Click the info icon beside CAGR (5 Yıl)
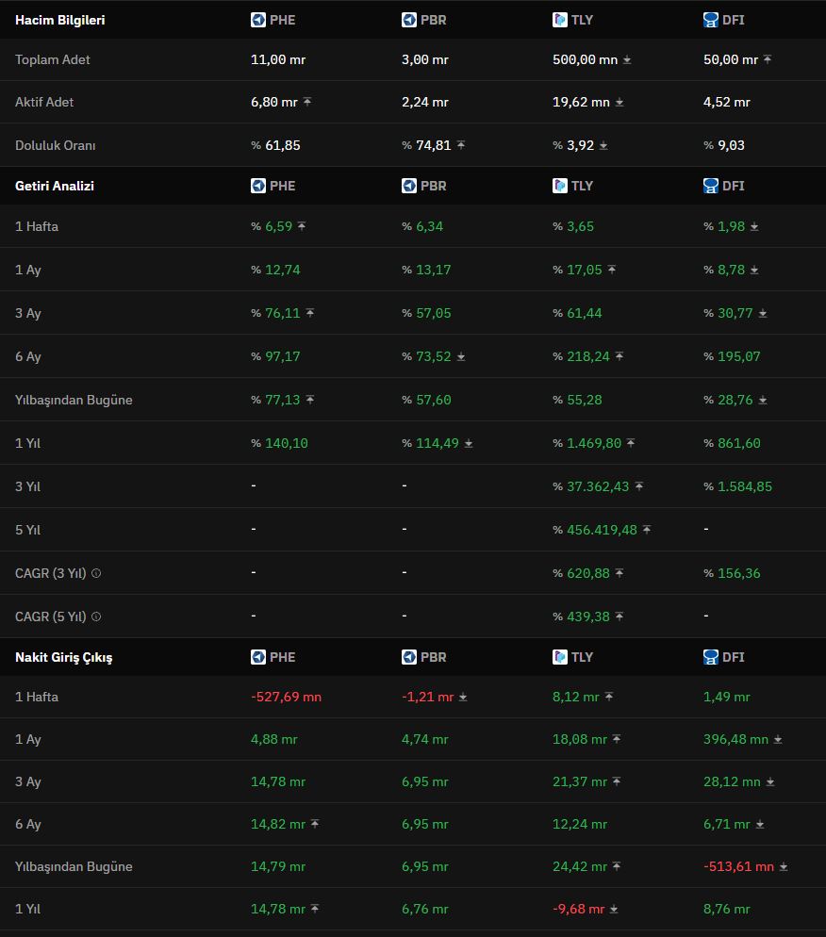 (x=96, y=616)
